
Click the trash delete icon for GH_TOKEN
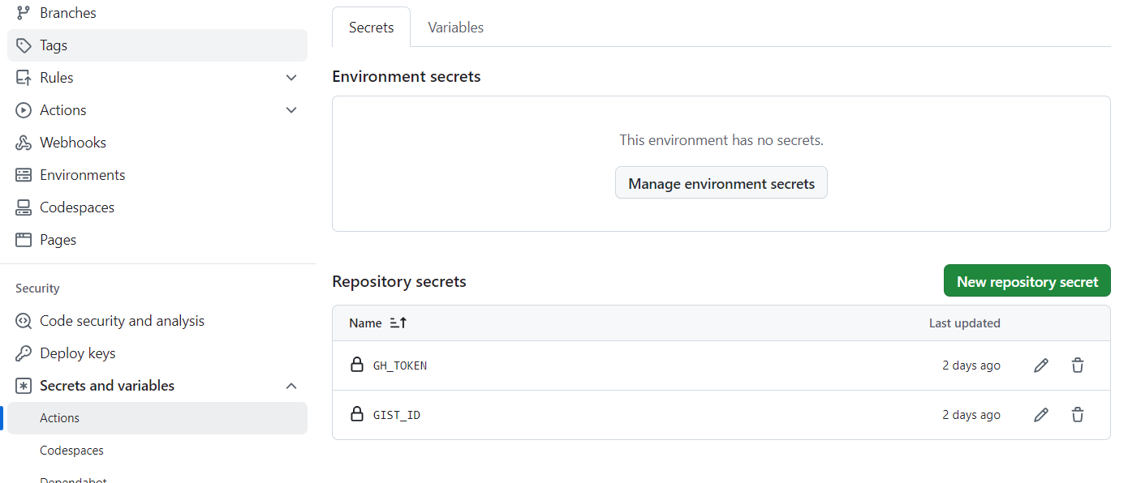click(1078, 365)
